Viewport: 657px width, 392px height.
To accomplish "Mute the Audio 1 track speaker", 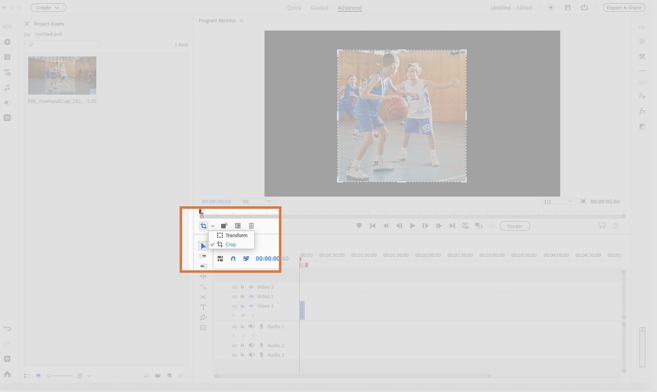I will tap(252, 326).
